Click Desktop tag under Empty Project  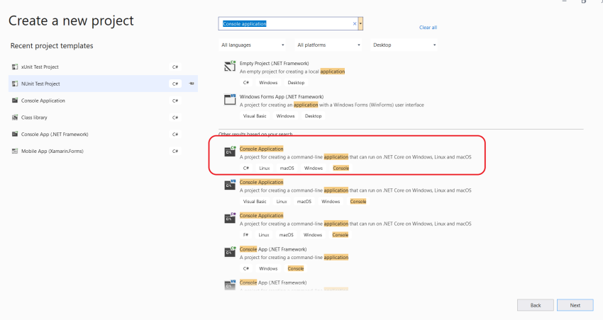[x=296, y=83]
